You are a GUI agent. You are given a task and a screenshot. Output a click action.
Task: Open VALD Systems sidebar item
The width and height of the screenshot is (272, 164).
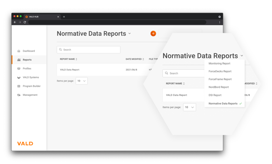pos(29,78)
